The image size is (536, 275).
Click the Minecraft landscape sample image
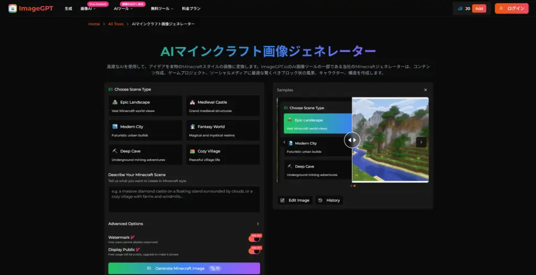(x=390, y=140)
